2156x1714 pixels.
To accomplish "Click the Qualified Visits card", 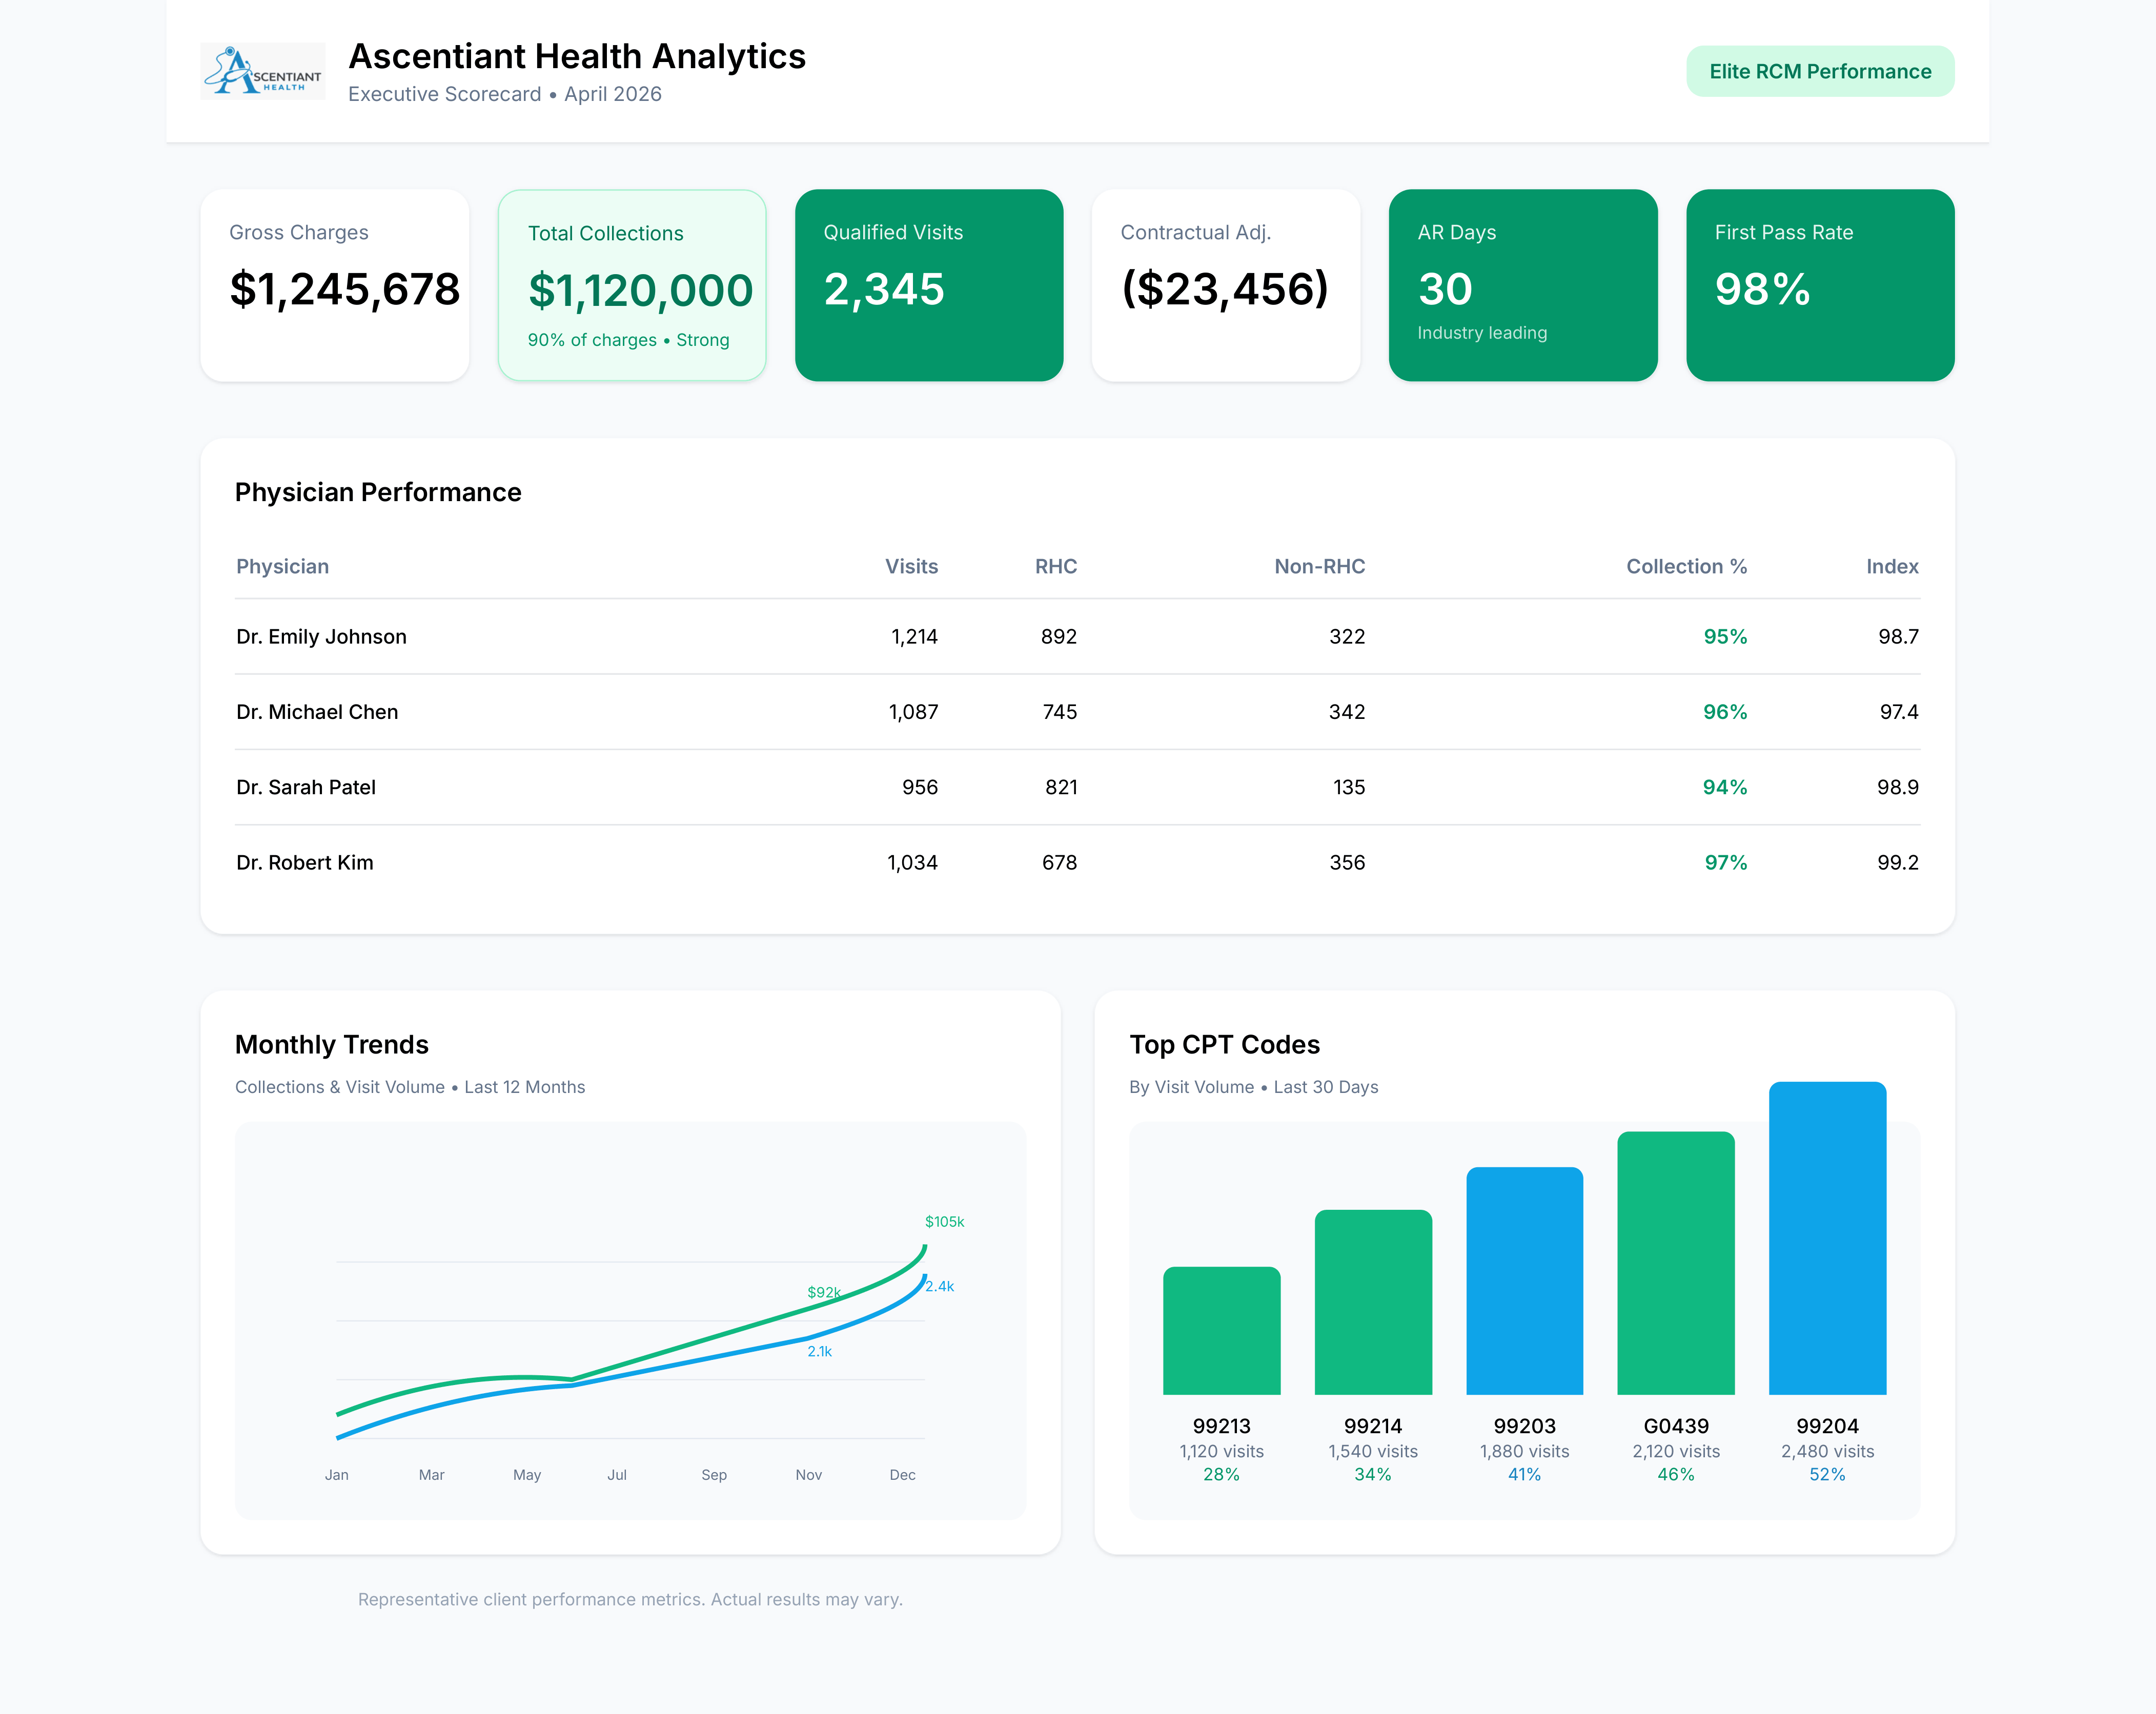I will point(929,286).
